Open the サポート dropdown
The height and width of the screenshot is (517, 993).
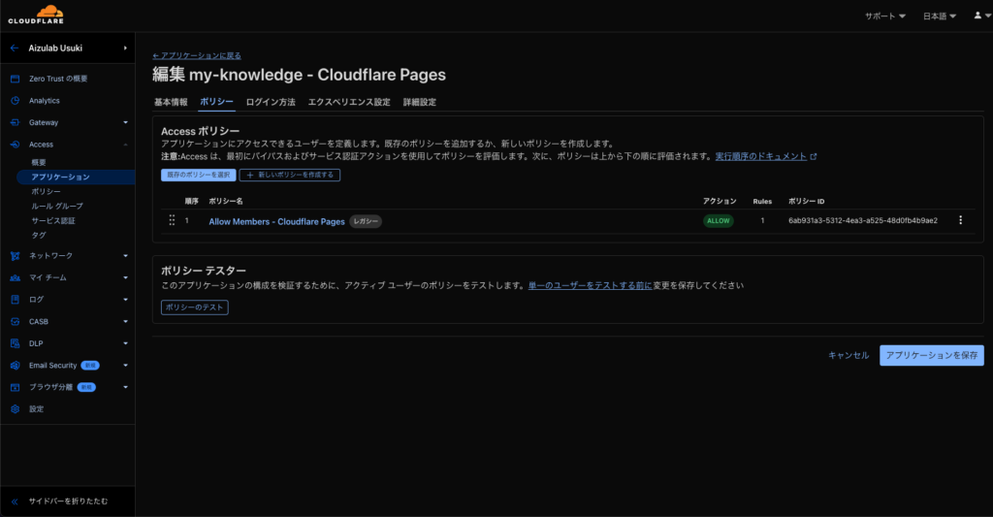click(885, 16)
